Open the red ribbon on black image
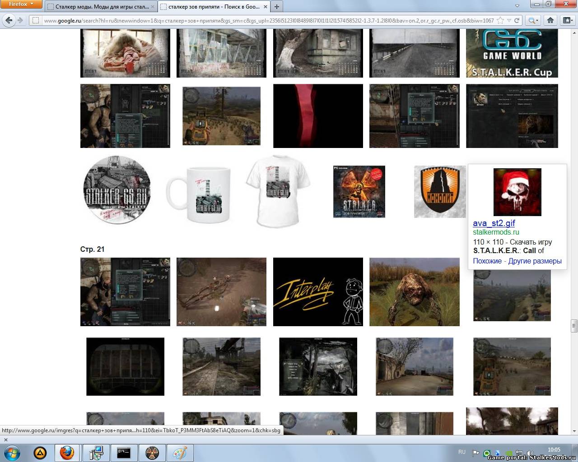578x462 pixels. point(318,116)
